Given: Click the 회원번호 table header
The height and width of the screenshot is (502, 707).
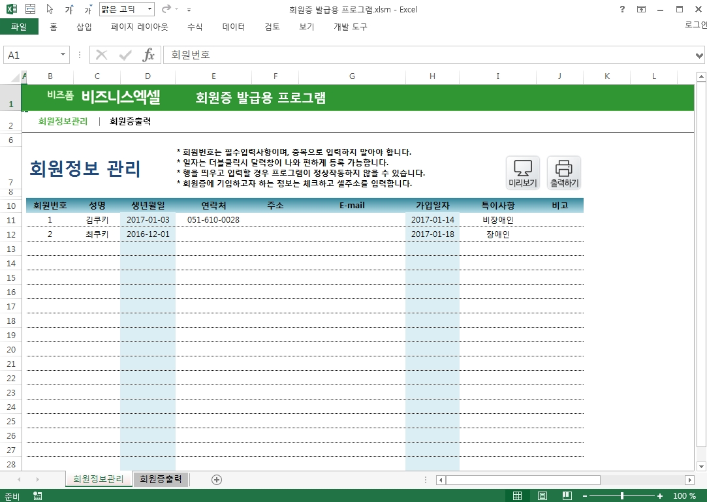Looking at the screenshot, I should (x=50, y=205).
